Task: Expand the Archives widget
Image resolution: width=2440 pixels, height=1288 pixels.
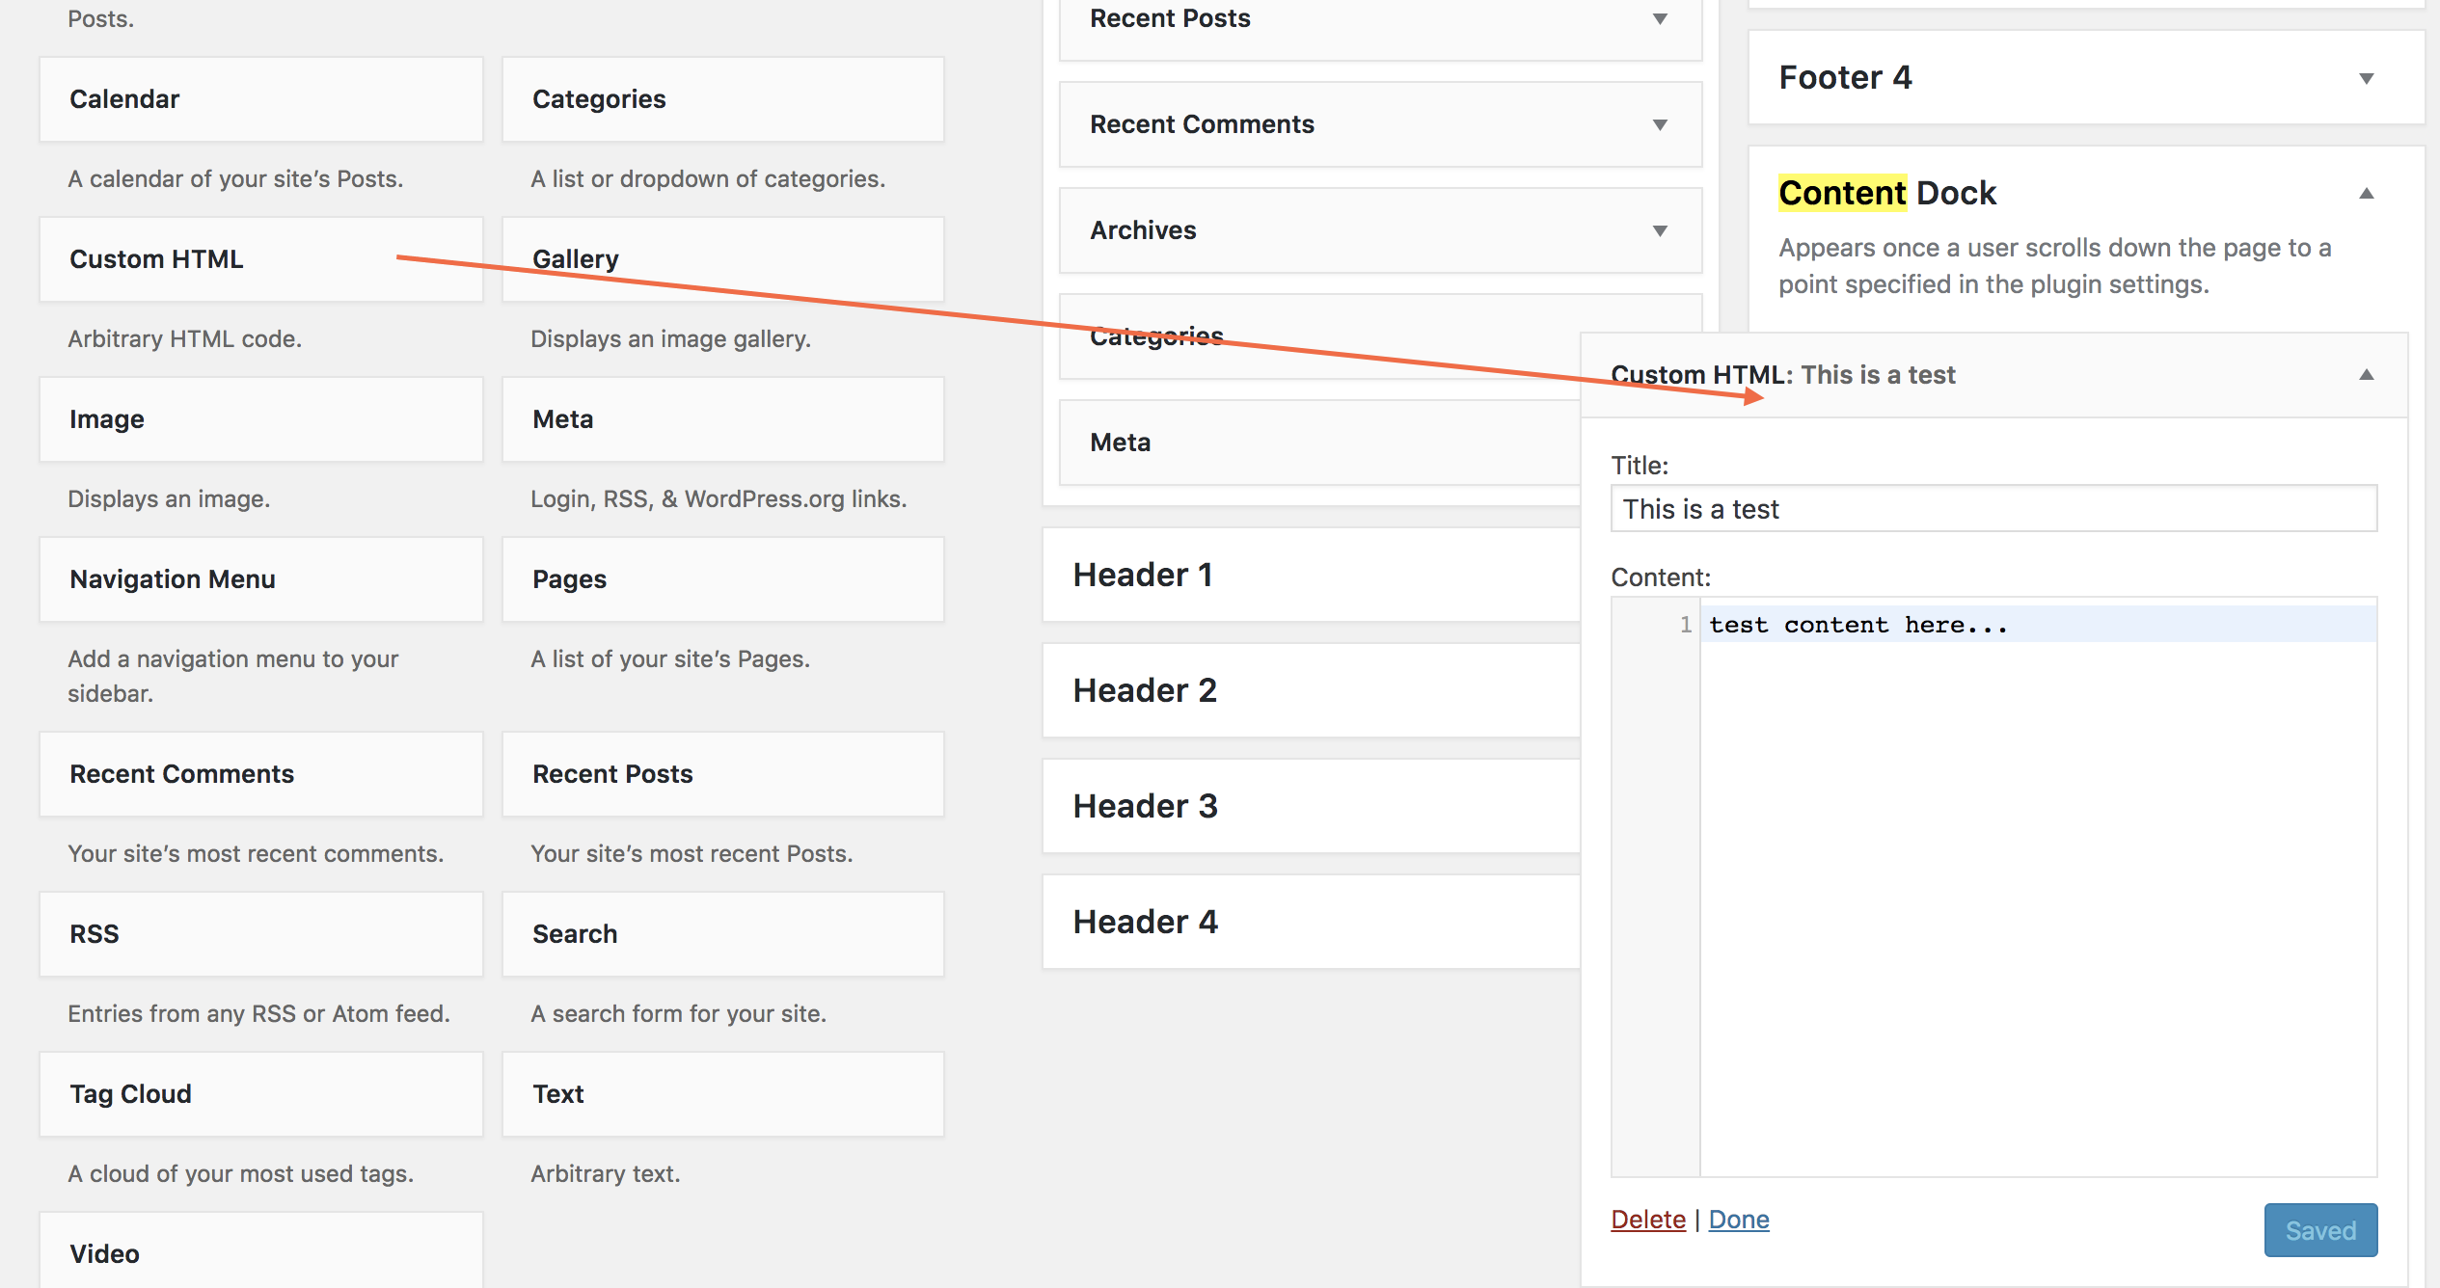Action: coord(1660,230)
